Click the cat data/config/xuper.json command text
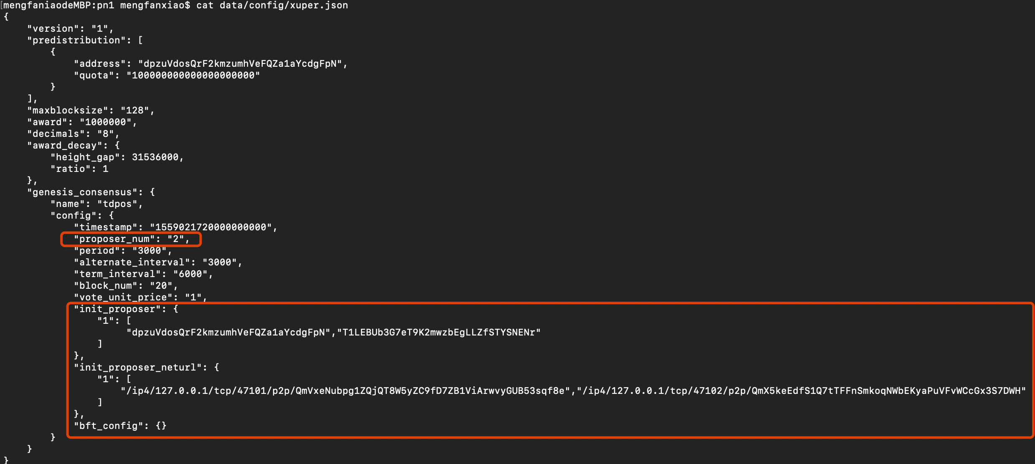 click(x=272, y=5)
